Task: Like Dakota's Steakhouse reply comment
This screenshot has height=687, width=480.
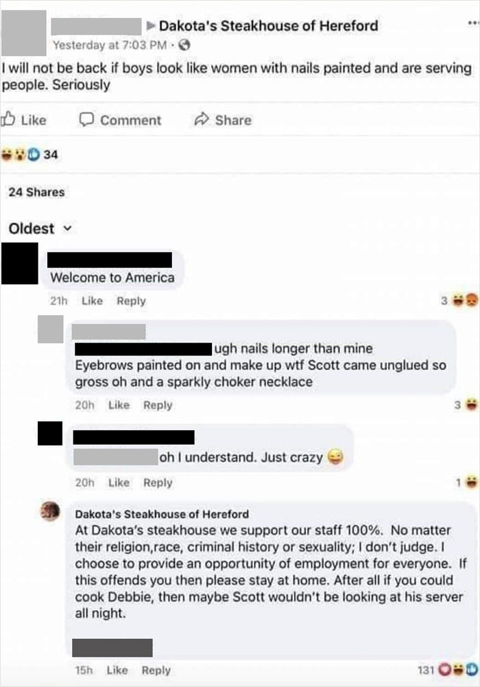Action: tap(117, 671)
